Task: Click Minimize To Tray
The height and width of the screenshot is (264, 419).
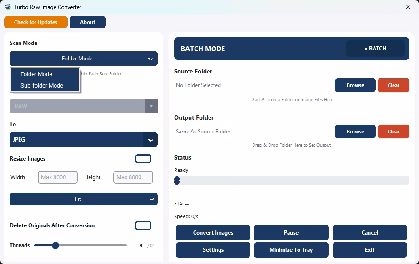Action: point(291,250)
